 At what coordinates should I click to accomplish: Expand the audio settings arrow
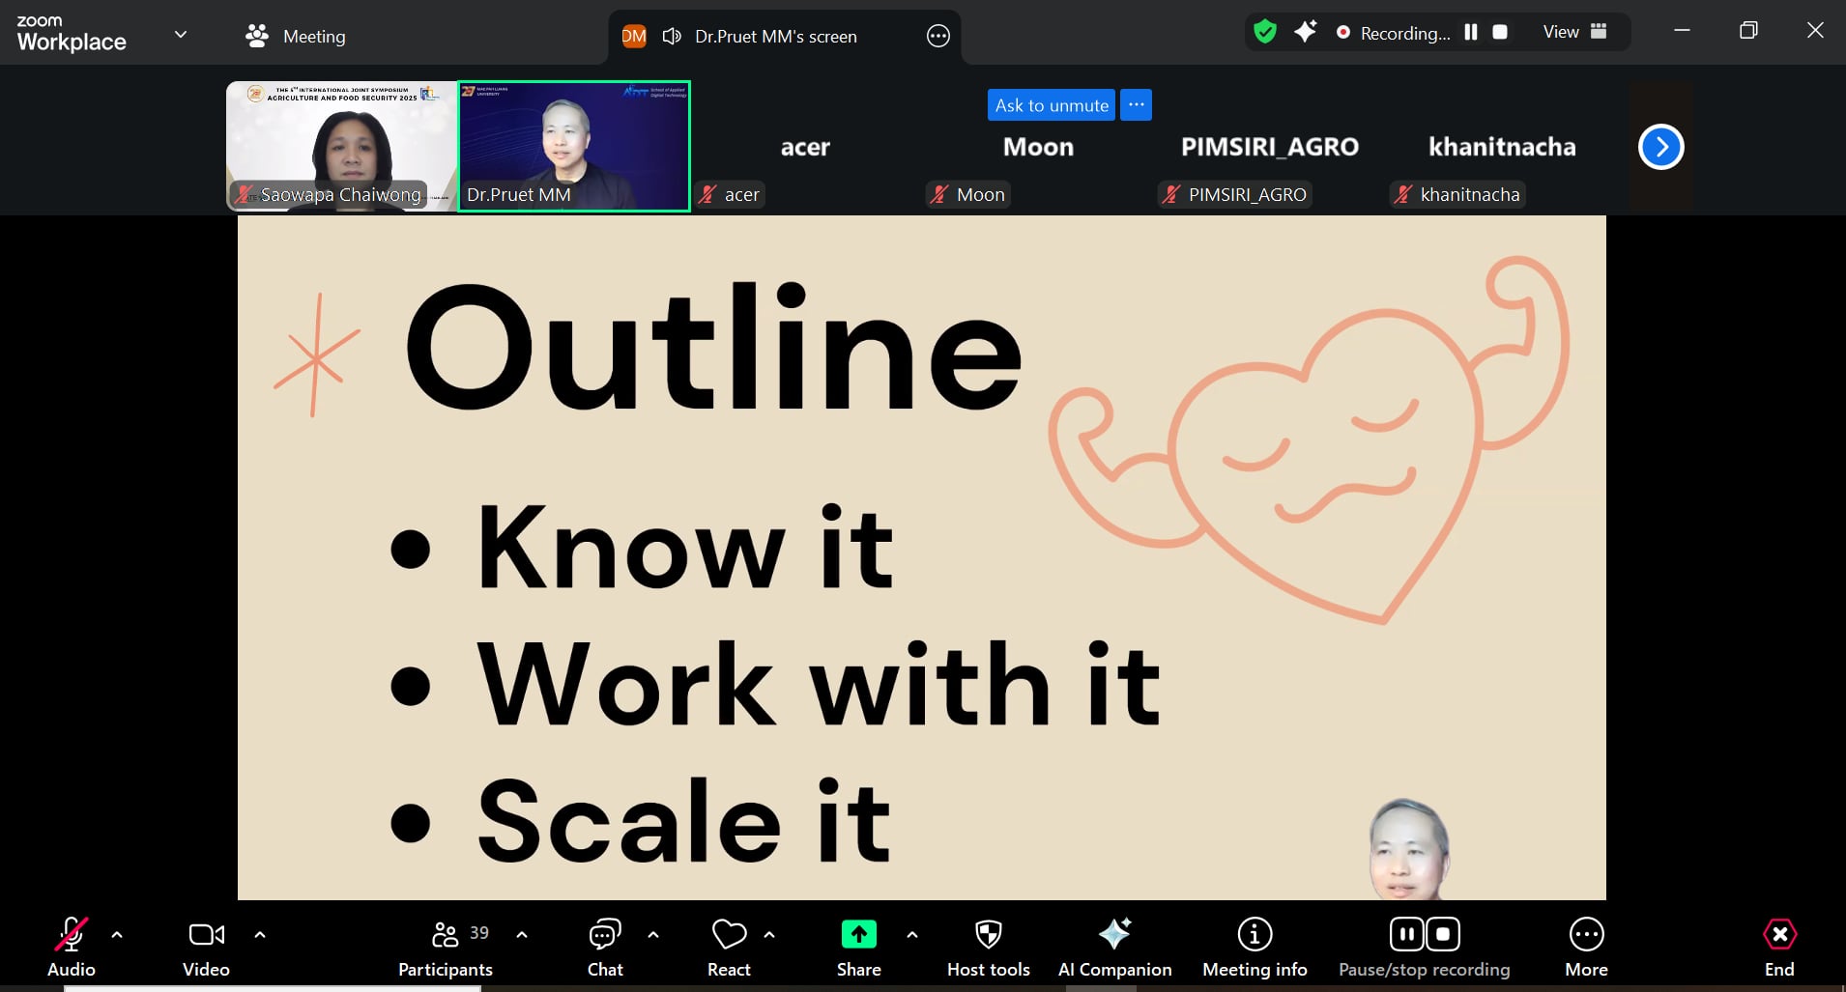coord(117,935)
